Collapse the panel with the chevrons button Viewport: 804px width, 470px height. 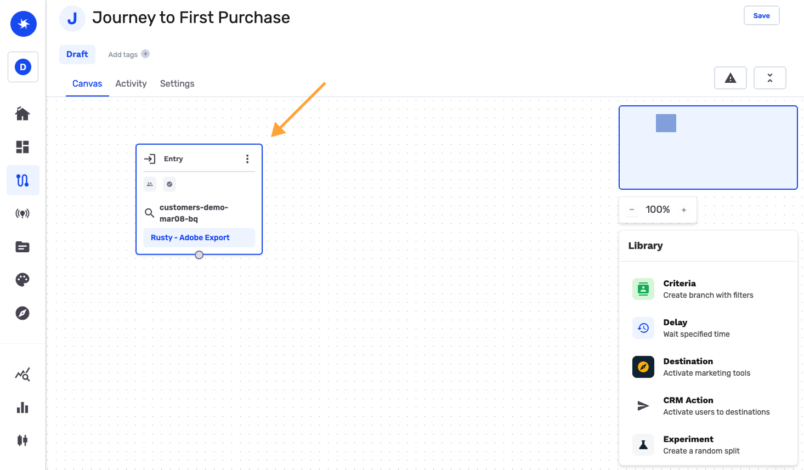(x=769, y=78)
